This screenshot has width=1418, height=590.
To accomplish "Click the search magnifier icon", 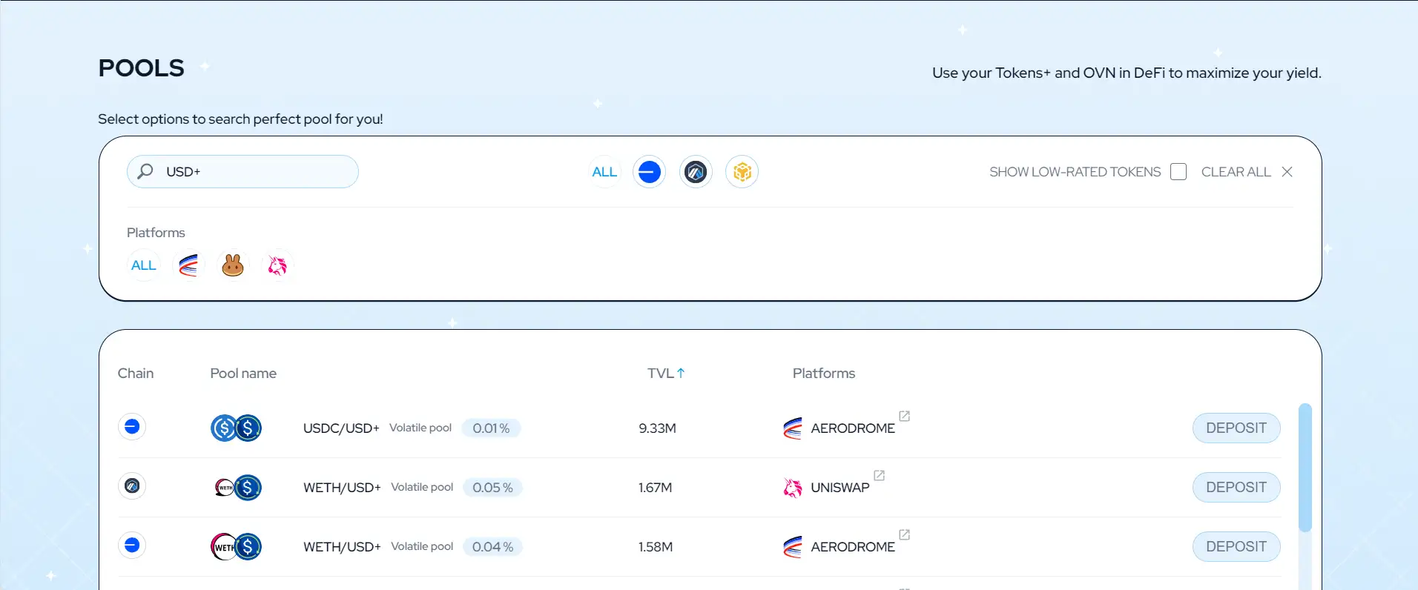I will pos(145,171).
